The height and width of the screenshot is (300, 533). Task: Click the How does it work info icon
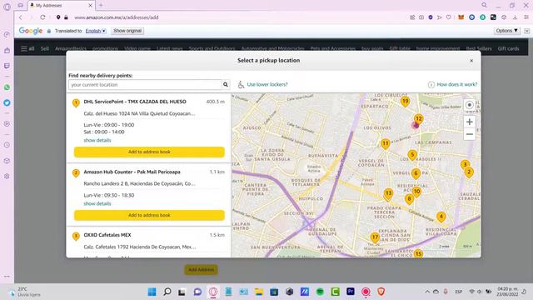[x=431, y=85]
